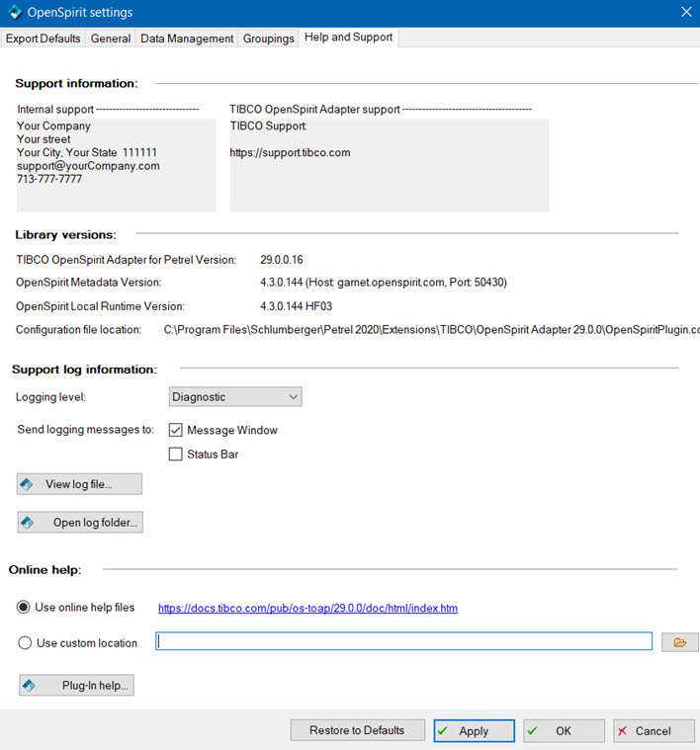Screen dimensions: 700x750
Task: Open the General tab
Action: (x=111, y=39)
